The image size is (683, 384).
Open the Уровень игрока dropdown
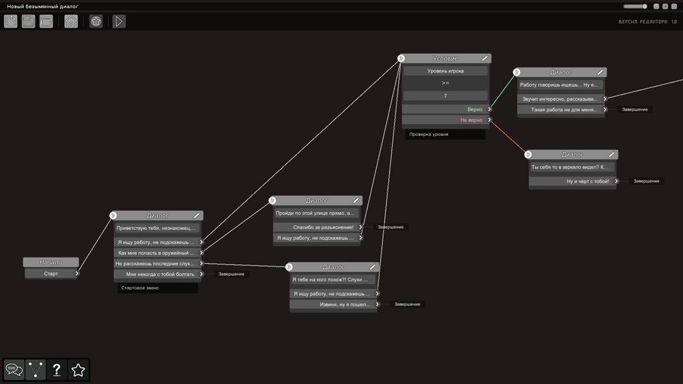click(444, 70)
